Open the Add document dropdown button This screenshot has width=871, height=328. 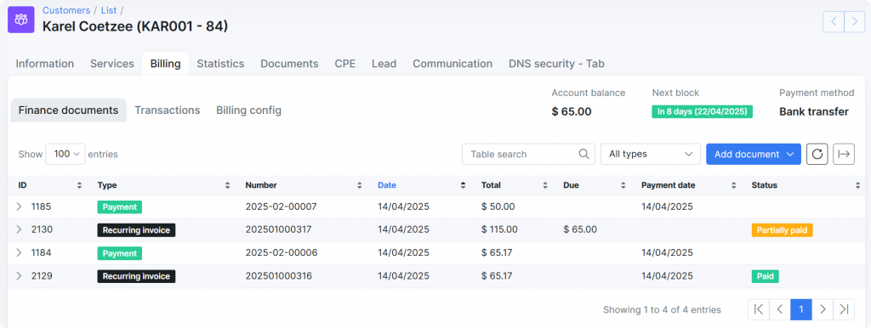pos(754,154)
